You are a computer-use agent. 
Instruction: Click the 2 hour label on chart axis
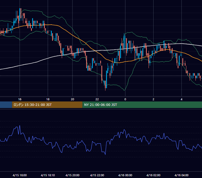tap(153, 99)
